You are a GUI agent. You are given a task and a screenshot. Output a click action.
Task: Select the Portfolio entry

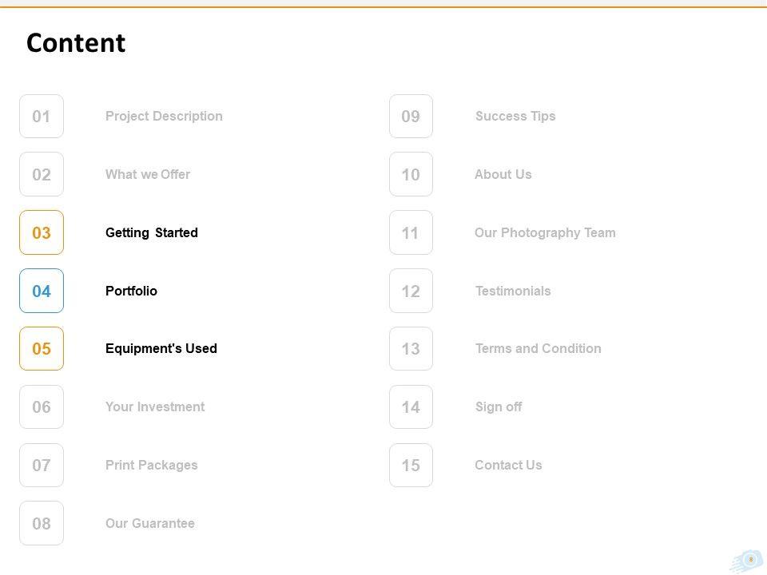point(131,291)
